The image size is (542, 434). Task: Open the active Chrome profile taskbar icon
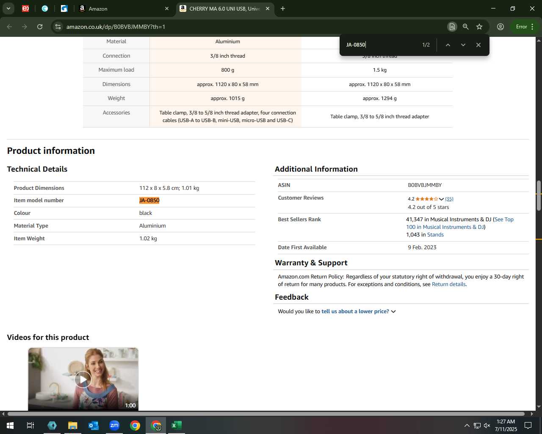156,426
